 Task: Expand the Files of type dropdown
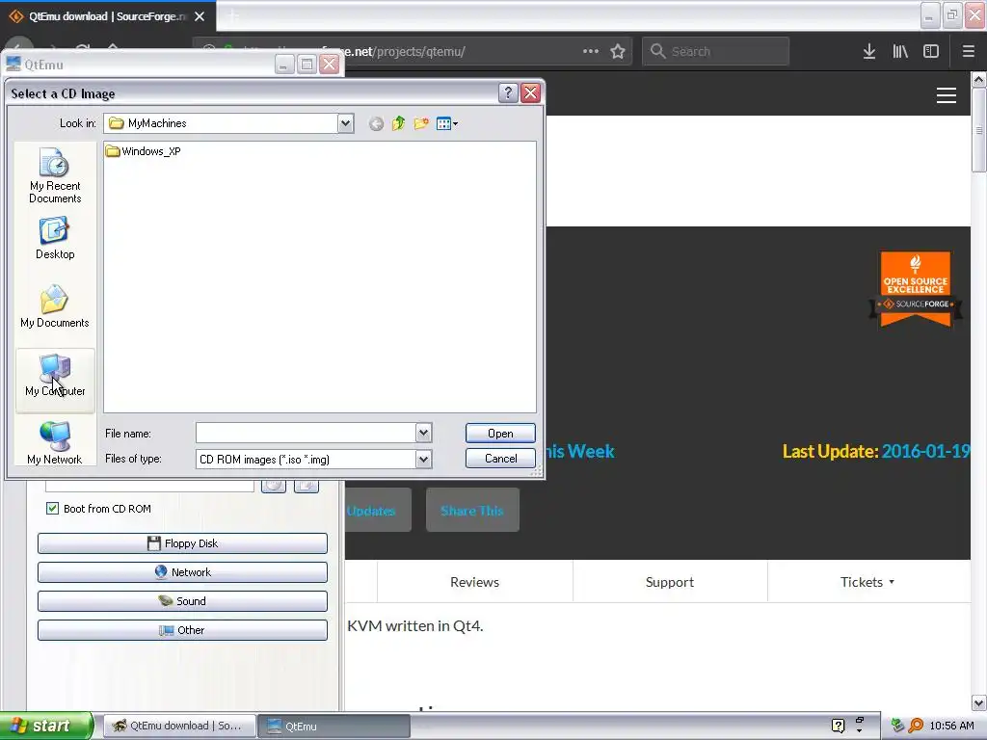click(424, 460)
